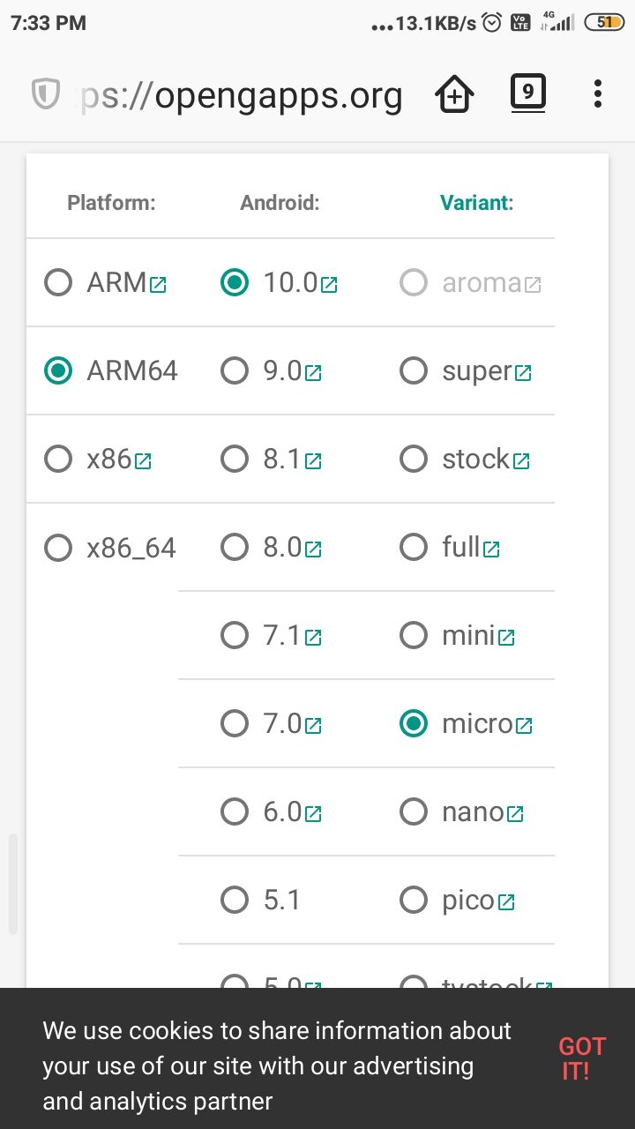Select the full variant radio button
635x1129 pixels.
(x=414, y=548)
